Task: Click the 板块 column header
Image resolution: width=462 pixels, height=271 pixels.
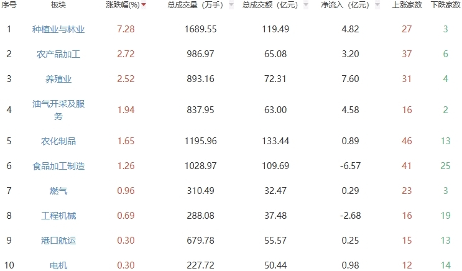Action: [x=58, y=5]
